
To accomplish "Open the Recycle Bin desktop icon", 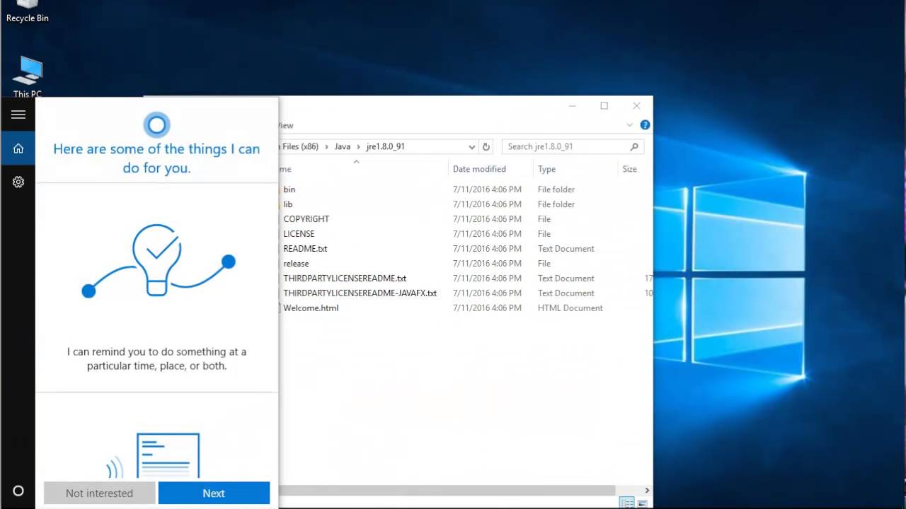I will 28,11.
